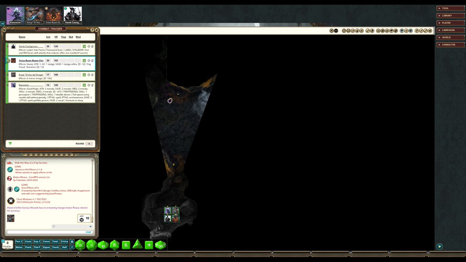Image resolution: width=466 pixels, height=262 pixels.
Task: Open Combat Tracker help question mark
Action: click(x=92, y=30)
